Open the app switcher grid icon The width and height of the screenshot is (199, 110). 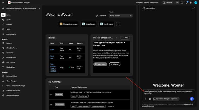tap(191, 3)
